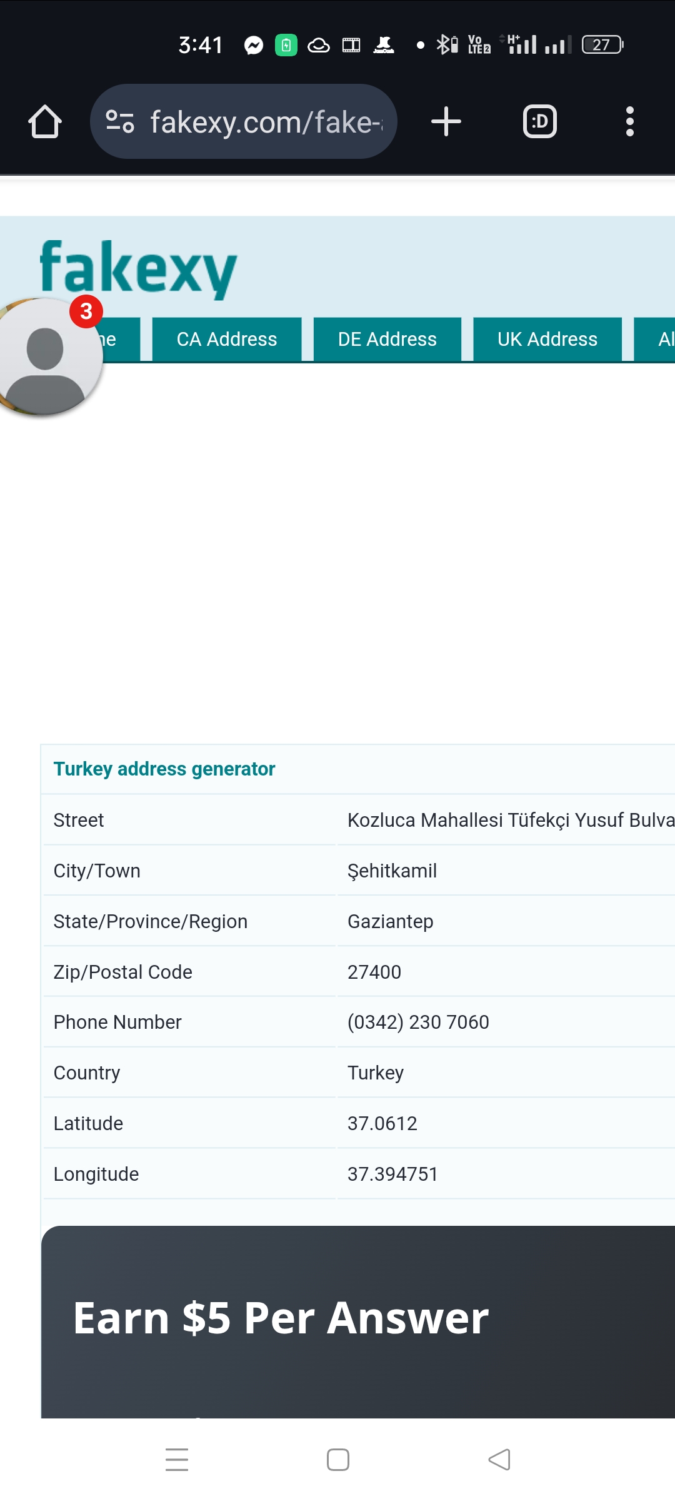Tap the fakexy.com URL address field
Image resolution: width=675 pixels, height=1501 pixels.
[x=266, y=121]
